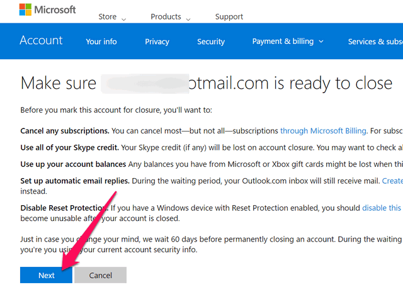The height and width of the screenshot is (292, 403).
Task: Click the Account home title
Action: coord(41,41)
